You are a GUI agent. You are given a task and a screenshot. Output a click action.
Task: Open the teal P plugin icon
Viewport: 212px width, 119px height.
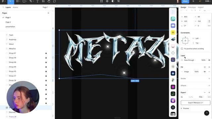coord(173,19)
